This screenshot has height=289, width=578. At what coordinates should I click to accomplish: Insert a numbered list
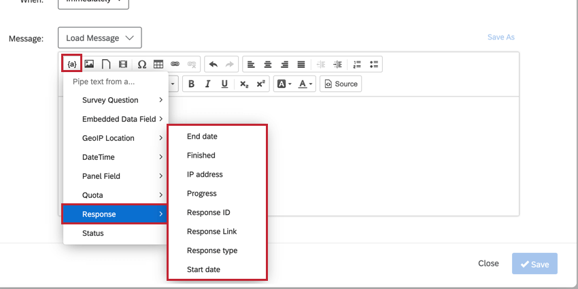point(357,64)
